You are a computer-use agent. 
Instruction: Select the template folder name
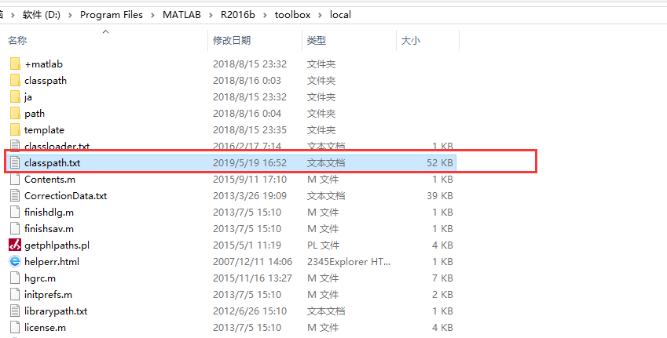[x=44, y=130]
